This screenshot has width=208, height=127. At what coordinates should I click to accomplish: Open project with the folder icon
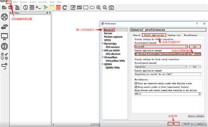click(4, 8)
